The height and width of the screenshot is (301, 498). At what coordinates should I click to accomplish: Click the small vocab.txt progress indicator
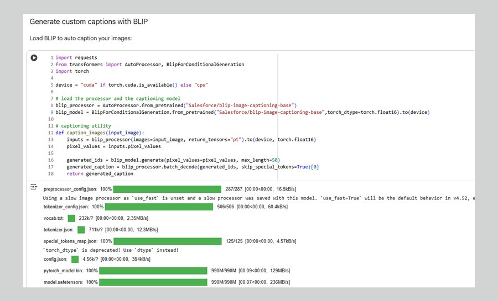click(x=71, y=218)
